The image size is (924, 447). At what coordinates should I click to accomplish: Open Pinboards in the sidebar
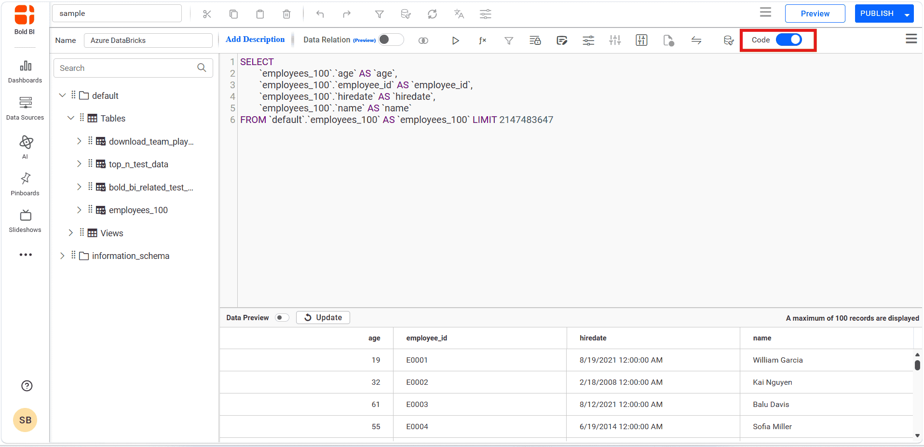coord(25,184)
